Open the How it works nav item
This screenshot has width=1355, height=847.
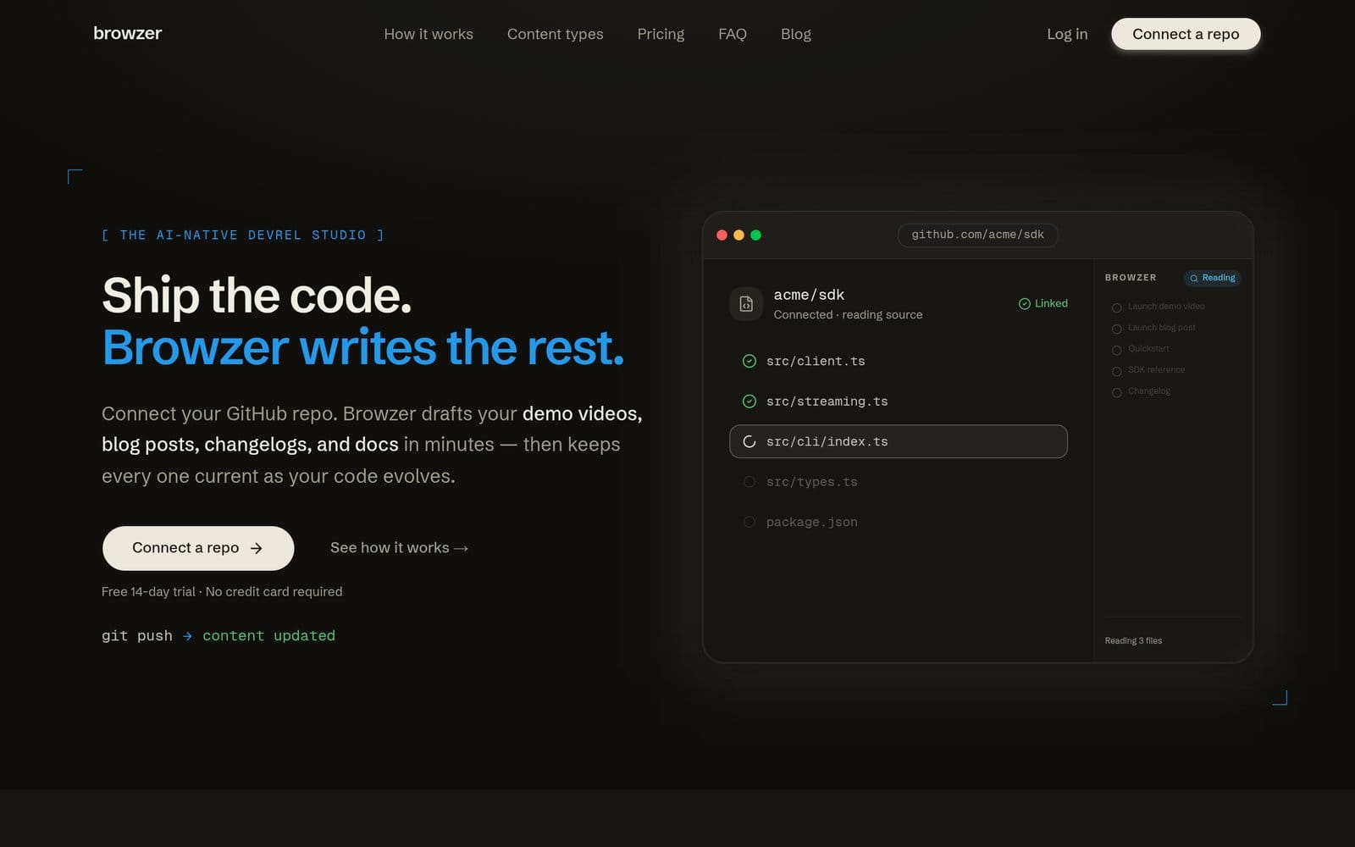click(x=429, y=34)
